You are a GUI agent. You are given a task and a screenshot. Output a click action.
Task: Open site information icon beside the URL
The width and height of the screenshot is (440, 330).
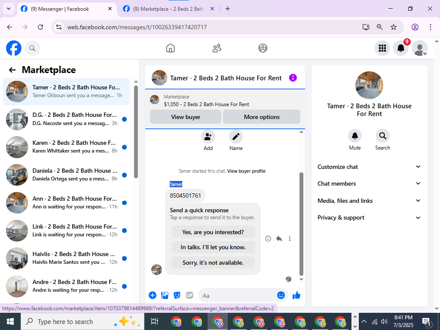[58, 27]
